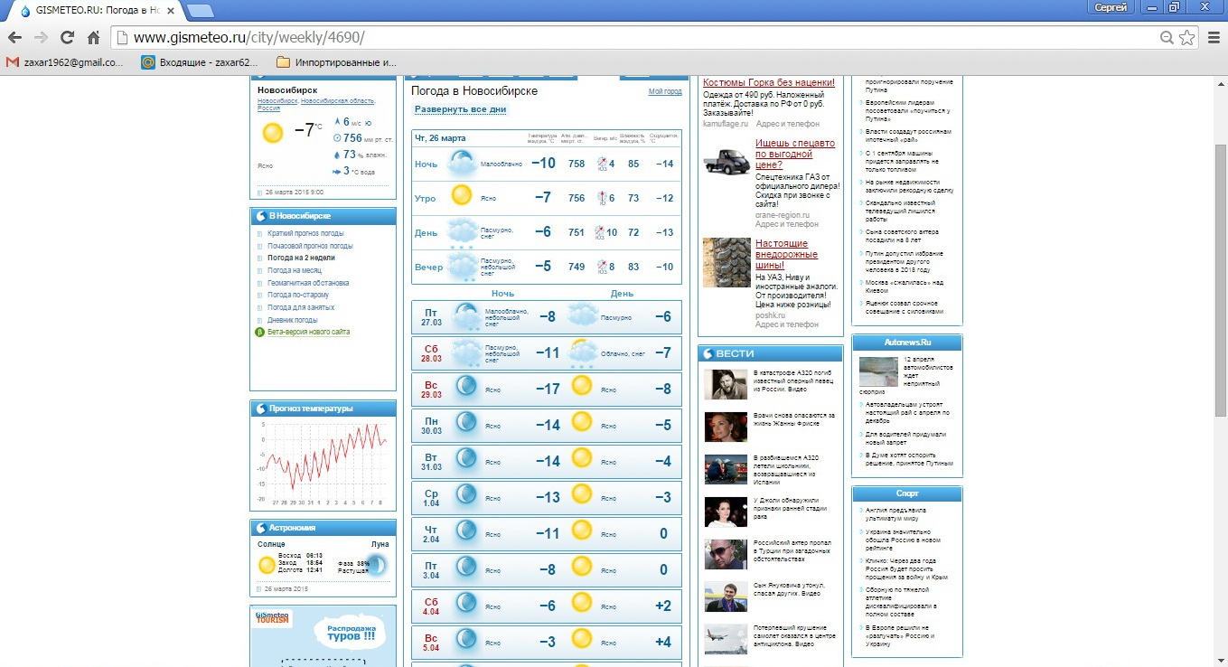Reload the page with the refresh icon
Viewport: 1228px width, 667px height.
click(67, 38)
